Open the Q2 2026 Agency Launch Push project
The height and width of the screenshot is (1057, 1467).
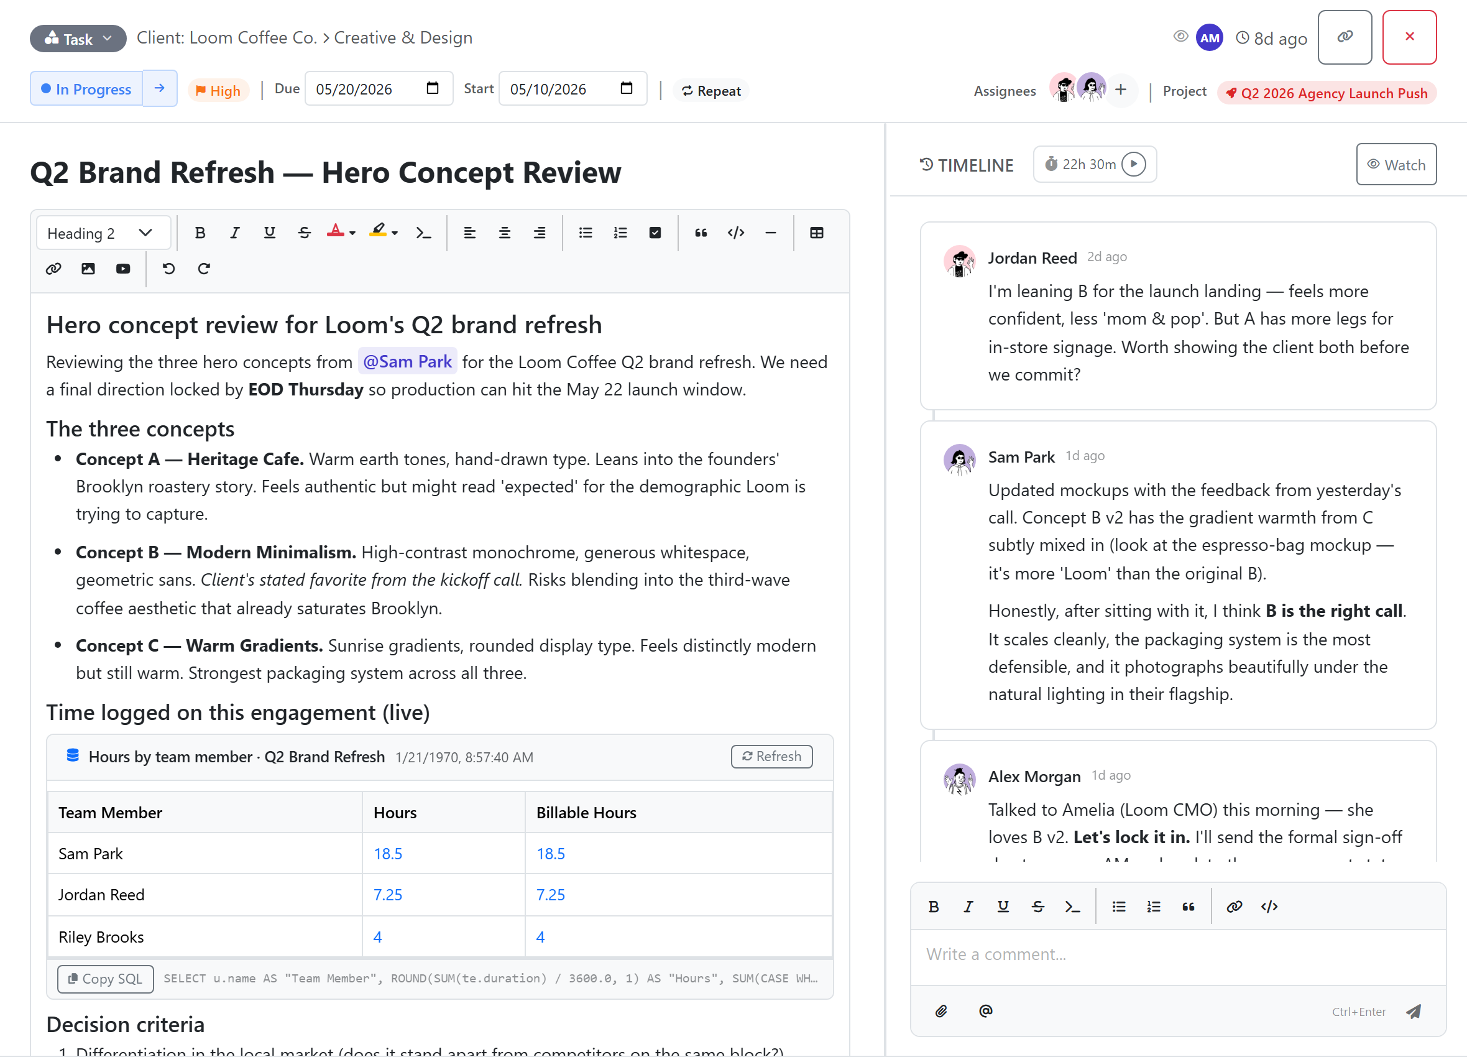tap(1327, 93)
